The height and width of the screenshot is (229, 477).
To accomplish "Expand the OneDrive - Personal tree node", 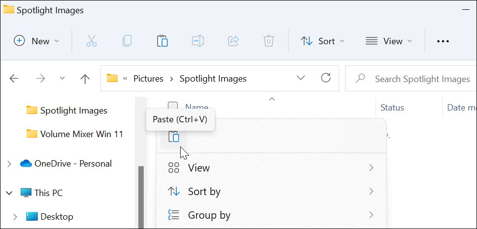I will coord(9,164).
